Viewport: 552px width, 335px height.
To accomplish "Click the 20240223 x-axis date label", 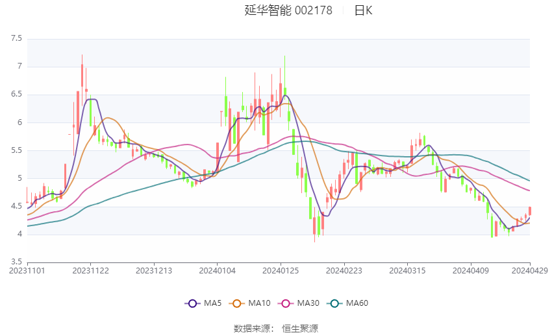I will (344, 271).
